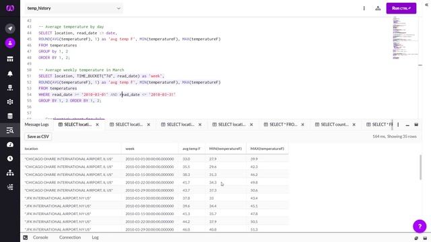This screenshot has width=431, height=242.
Task: Open the indented list icon in sidebar
Action: pyautogui.click(x=10, y=187)
